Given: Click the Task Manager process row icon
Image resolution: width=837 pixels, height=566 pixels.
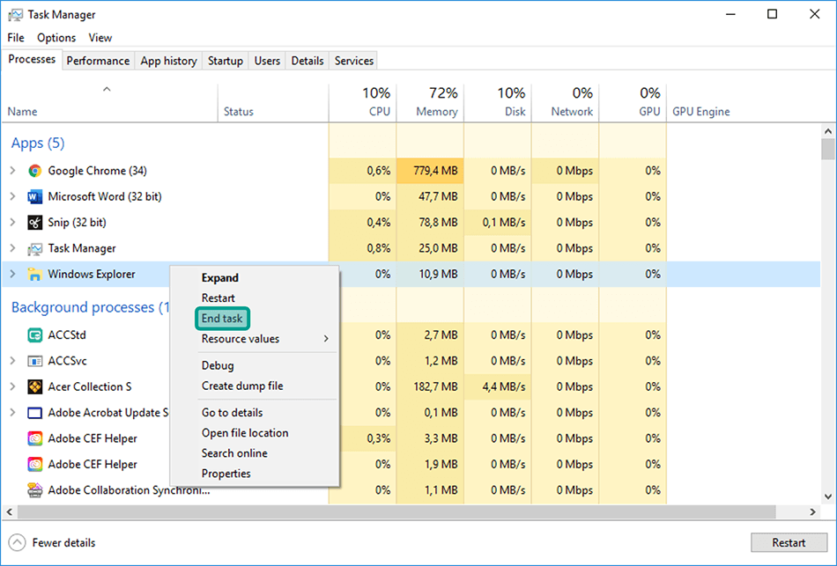Looking at the screenshot, I should [x=34, y=248].
